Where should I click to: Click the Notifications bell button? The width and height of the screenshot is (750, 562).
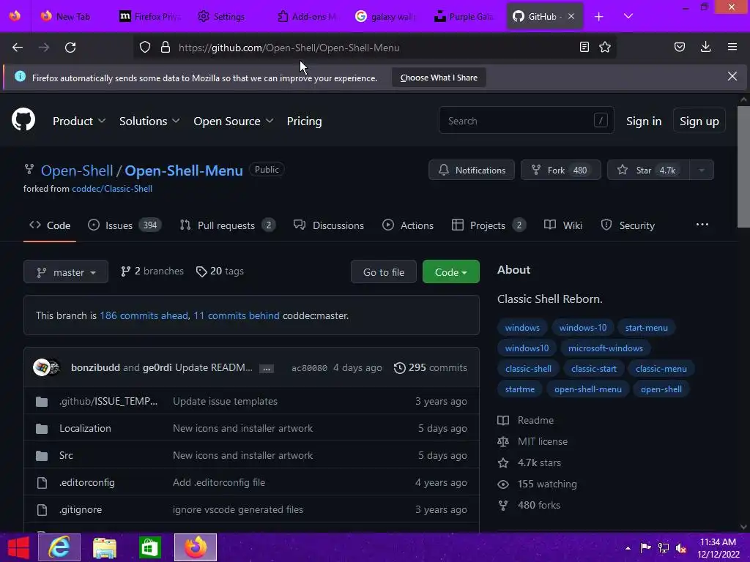tap(472, 170)
